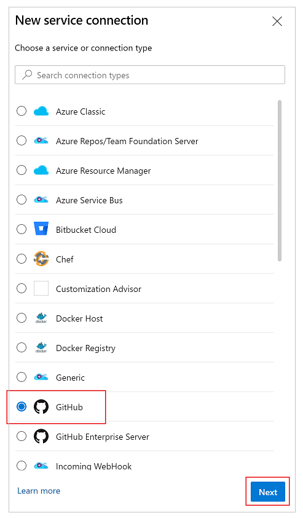Click the connection list vertical scrollbar
303x518 pixels.
click(280, 180)
